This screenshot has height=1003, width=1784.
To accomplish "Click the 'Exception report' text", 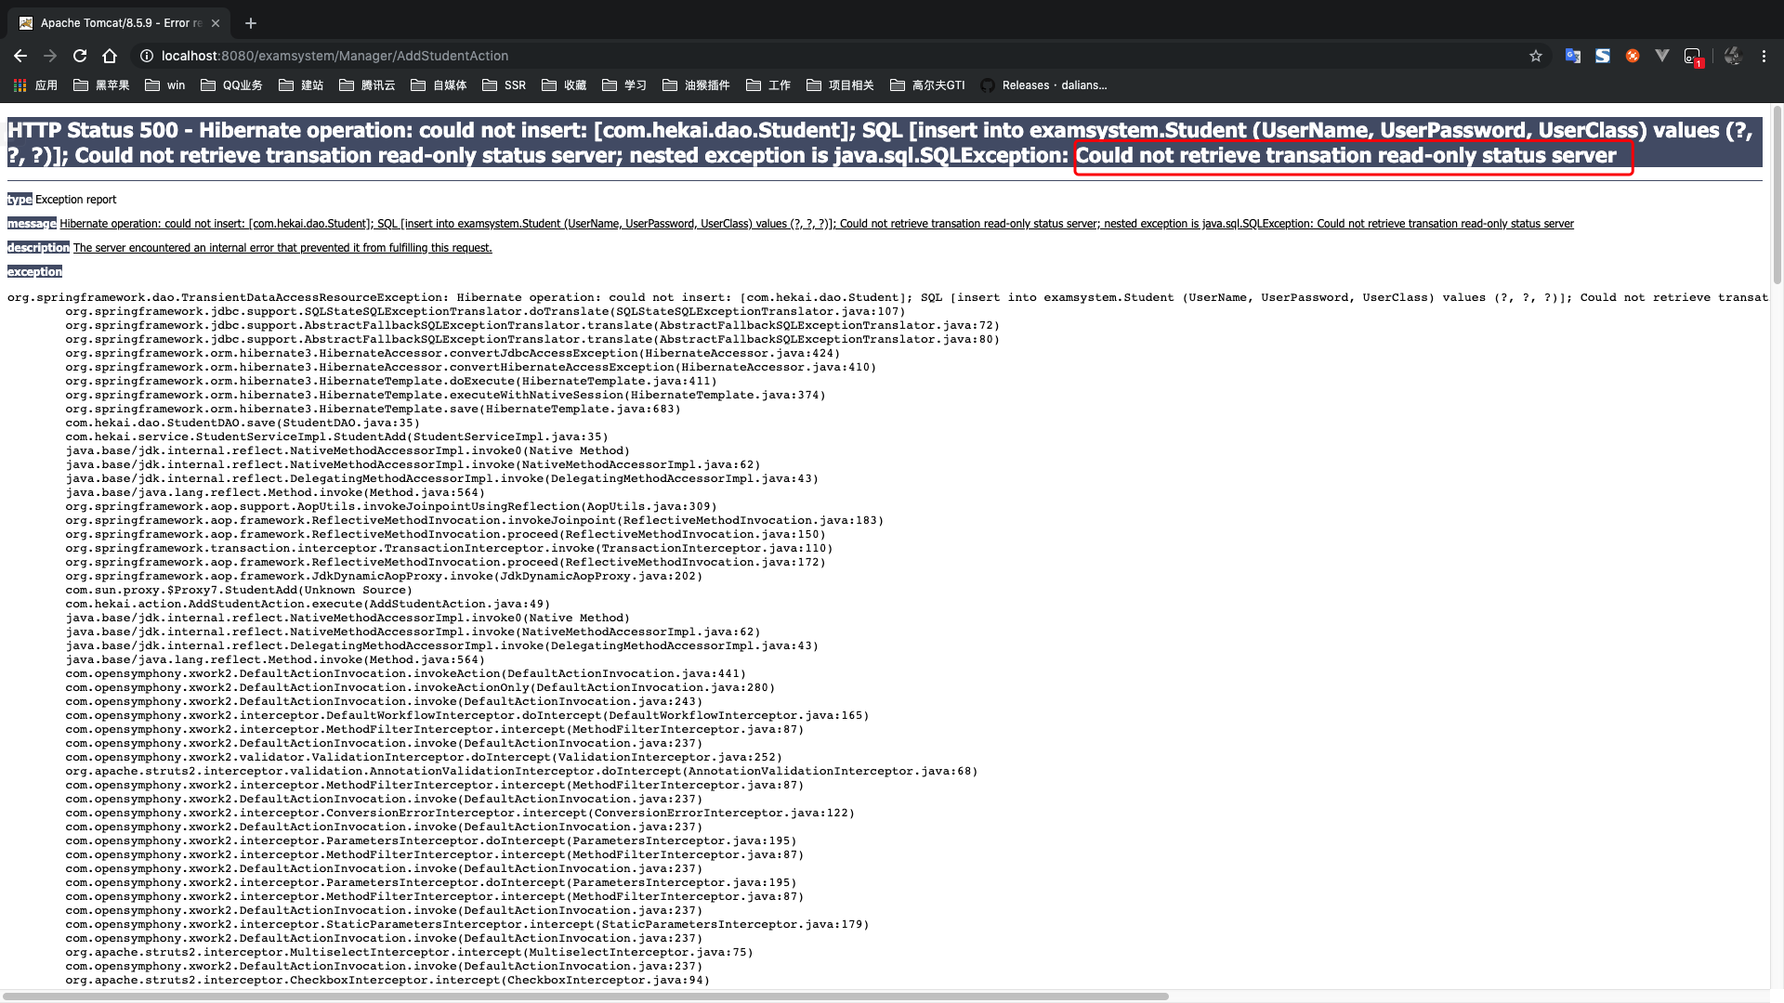I will pos(76,200).
